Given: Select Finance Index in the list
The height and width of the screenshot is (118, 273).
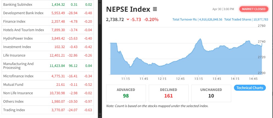Looking at the screenshot, I should point(14,21).
